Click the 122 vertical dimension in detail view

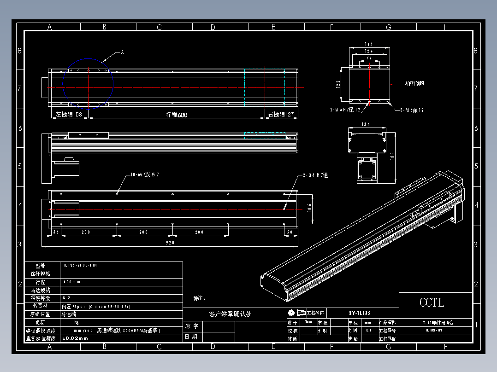(x=338, y=84)
